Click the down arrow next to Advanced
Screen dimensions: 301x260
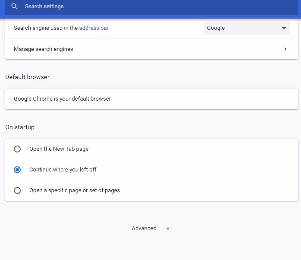[x=168, y=228]
